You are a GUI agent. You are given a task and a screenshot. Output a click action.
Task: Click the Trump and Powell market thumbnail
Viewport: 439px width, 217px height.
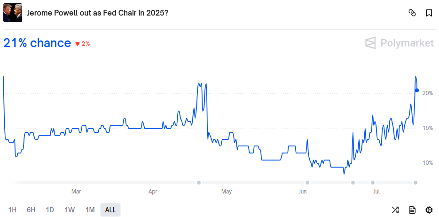[x=13, y=13]
